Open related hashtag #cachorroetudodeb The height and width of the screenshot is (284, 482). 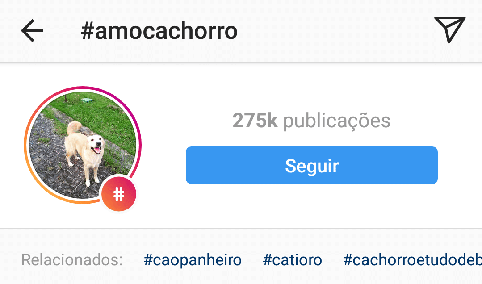point(412,260)
